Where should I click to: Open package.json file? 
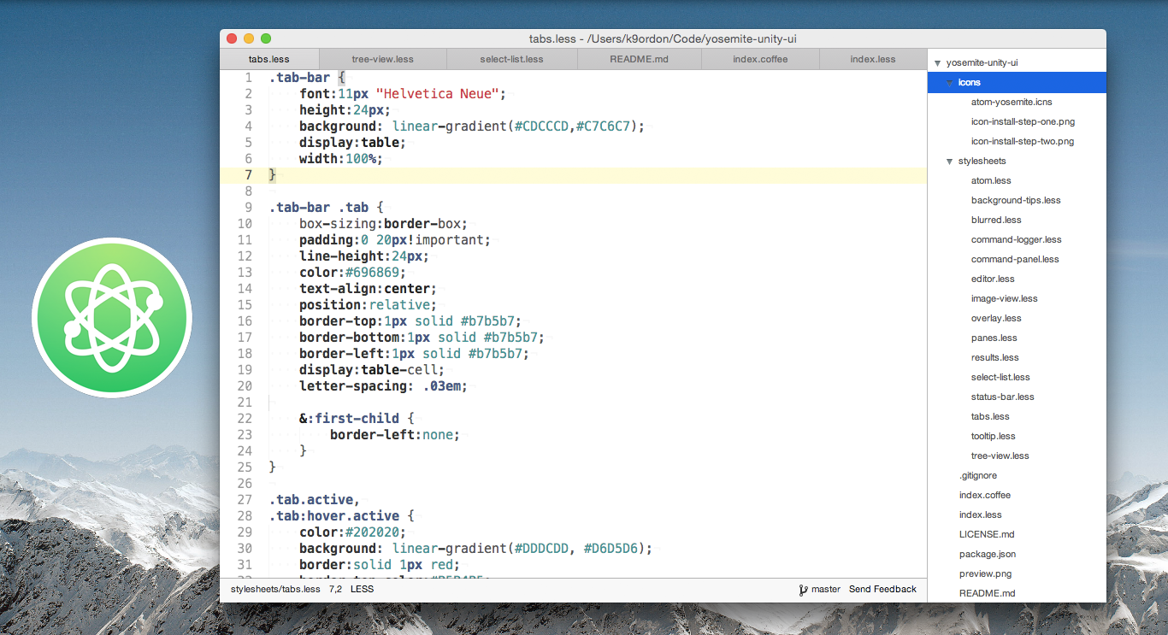click(988, 554)
